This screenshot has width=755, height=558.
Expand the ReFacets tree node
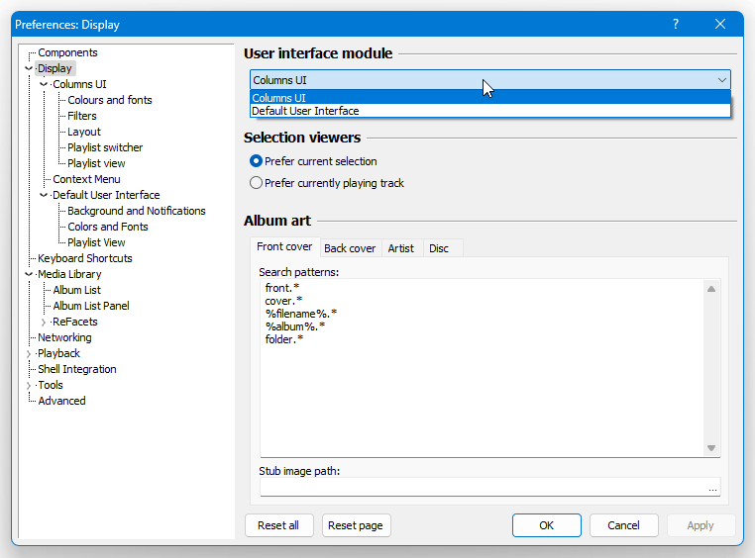[x=44, y=322]
